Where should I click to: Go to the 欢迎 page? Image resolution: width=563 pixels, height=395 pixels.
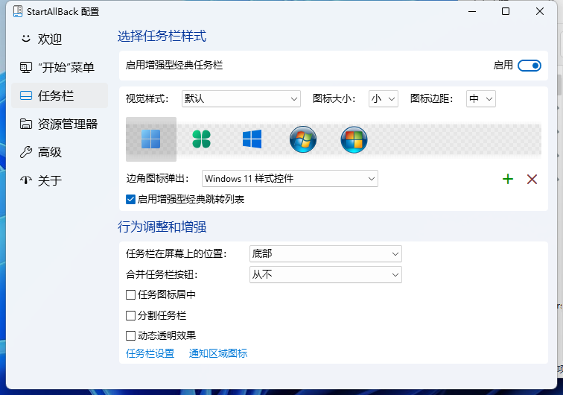tap(60, 39)
